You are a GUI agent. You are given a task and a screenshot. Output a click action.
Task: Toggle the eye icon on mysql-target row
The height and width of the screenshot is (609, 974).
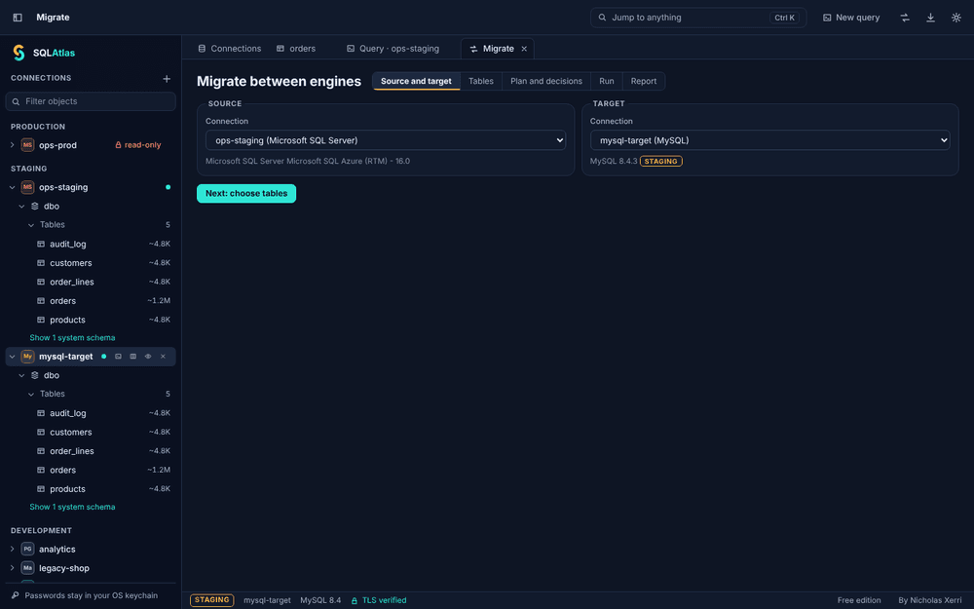pyautogui.click(x=148, y=357)
